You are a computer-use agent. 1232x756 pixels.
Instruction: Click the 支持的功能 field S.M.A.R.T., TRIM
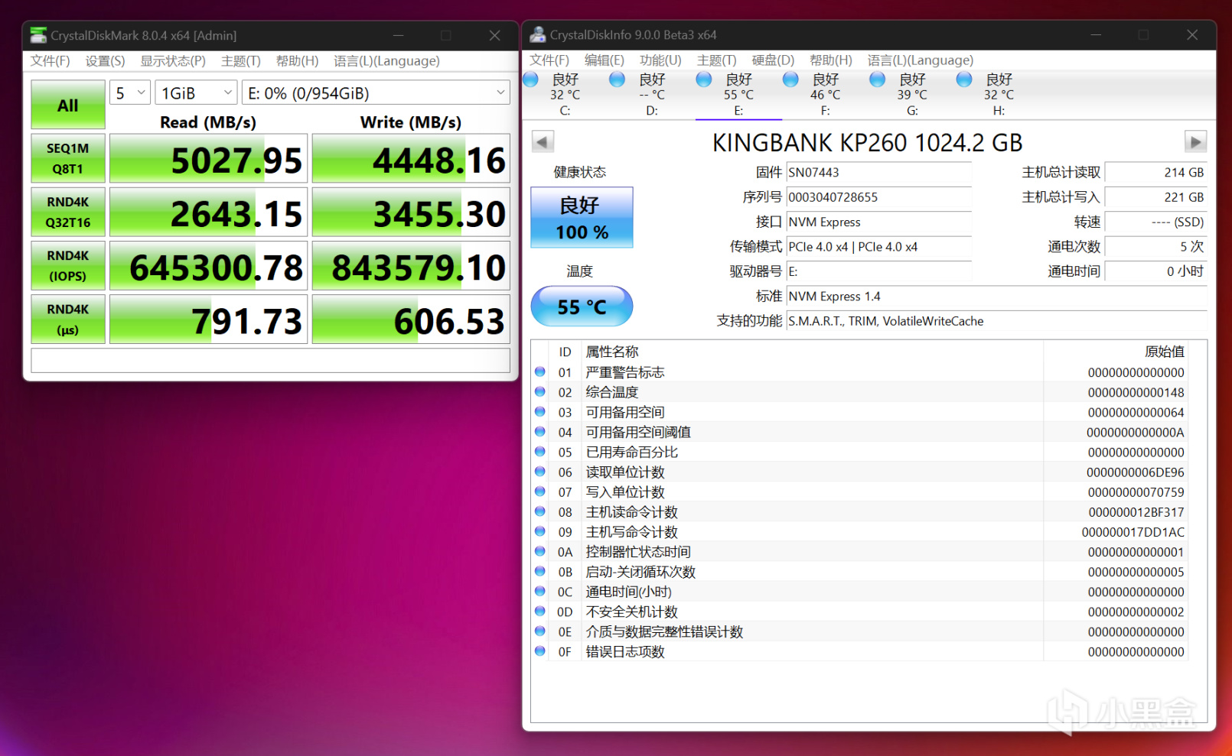coord(996,321)
